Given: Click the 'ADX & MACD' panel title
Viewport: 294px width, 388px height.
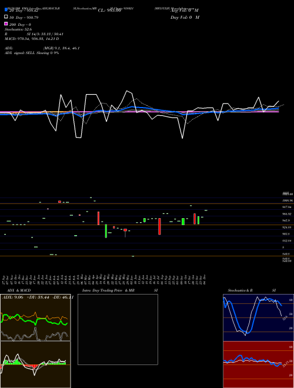Looking at the screenshot, I should 19,290.
